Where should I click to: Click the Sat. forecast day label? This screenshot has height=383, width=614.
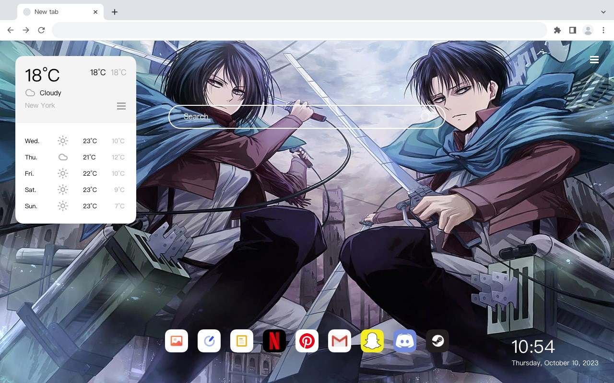click(x=31, y=190)
